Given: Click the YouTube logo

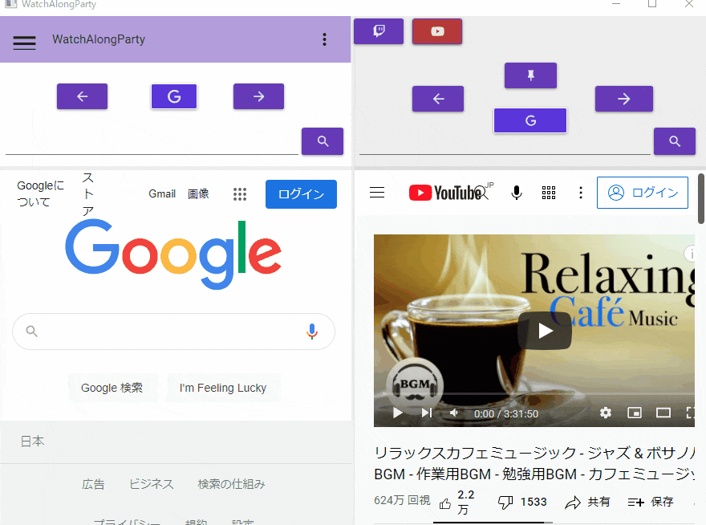Looking at the screenshot, I should (446, 193).
